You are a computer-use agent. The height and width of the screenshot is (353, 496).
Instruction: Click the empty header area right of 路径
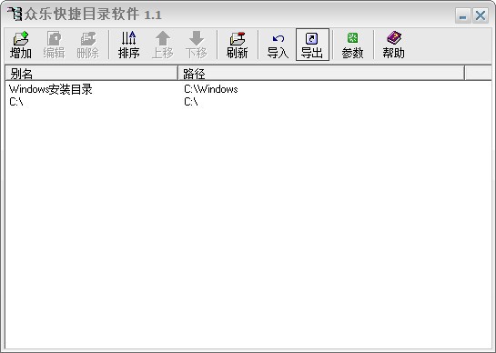pyautogui.click(x=478, y=74)
